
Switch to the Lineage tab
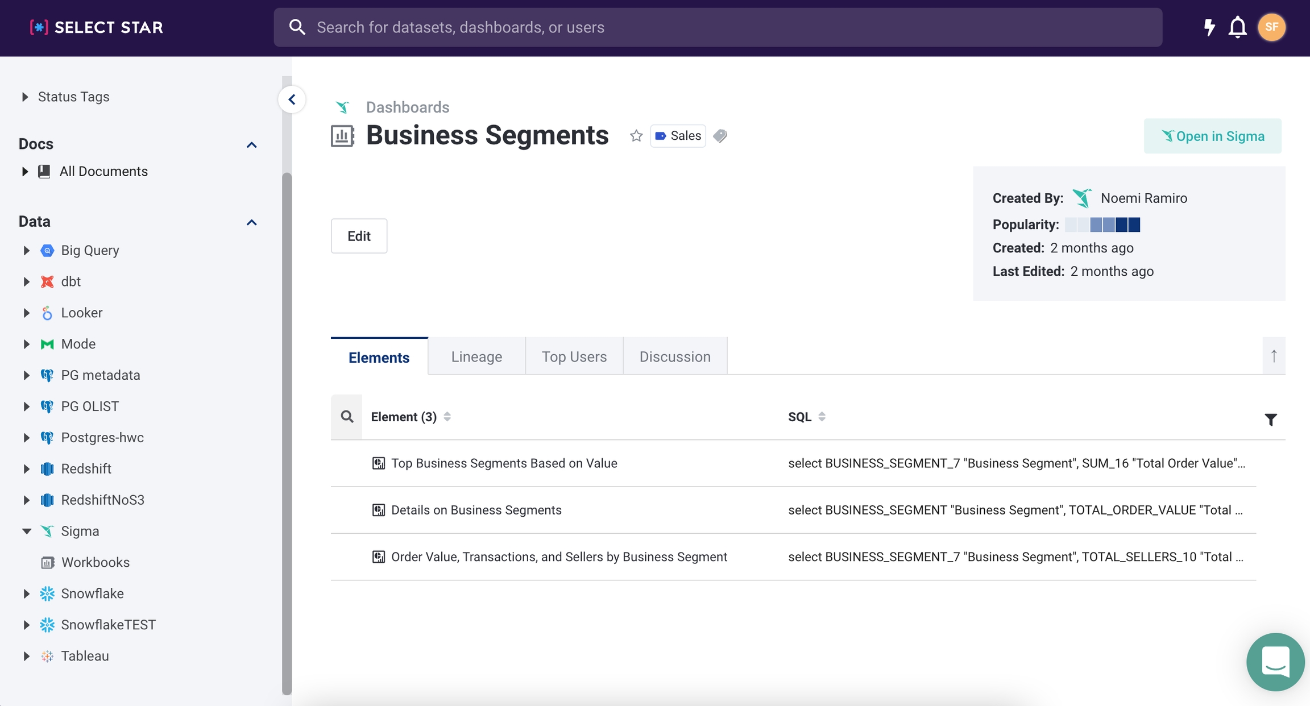tap(476, 356)
